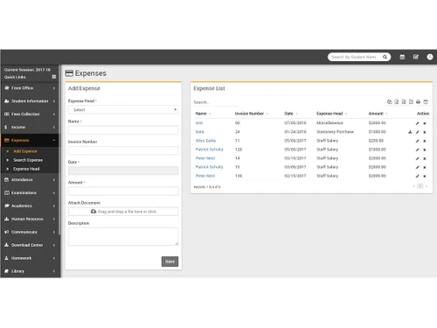Viewport: 437px width, 328px height.
Task: Open the task checklist icon in top bar
Action: 416,57
